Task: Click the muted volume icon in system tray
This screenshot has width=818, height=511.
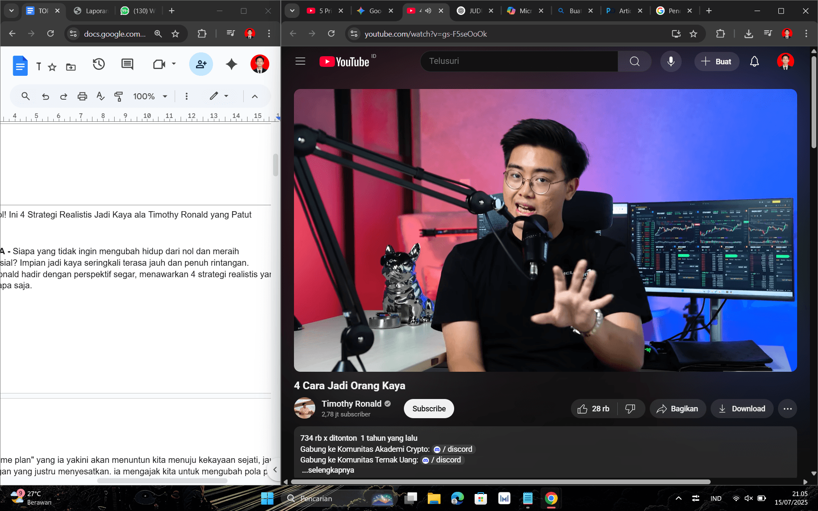Action: (x=749, y=498)
